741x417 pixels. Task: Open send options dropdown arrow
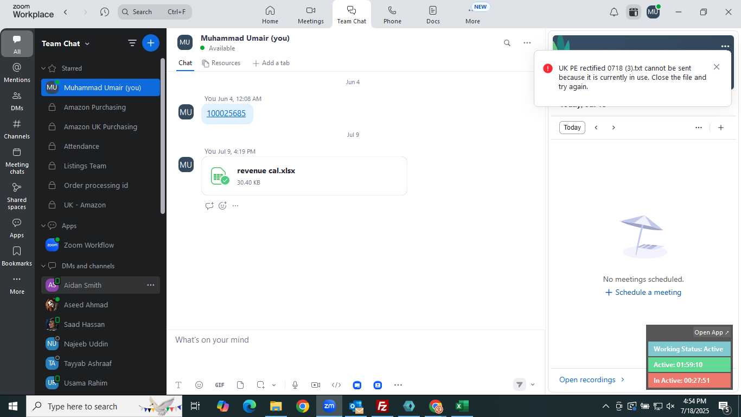pos(532,385)
